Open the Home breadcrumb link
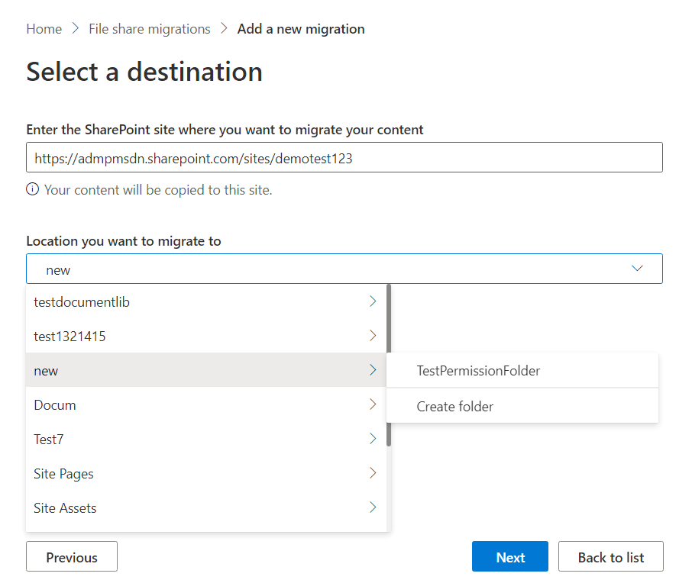This screenshot has width=692, height=583. [44, 29]
